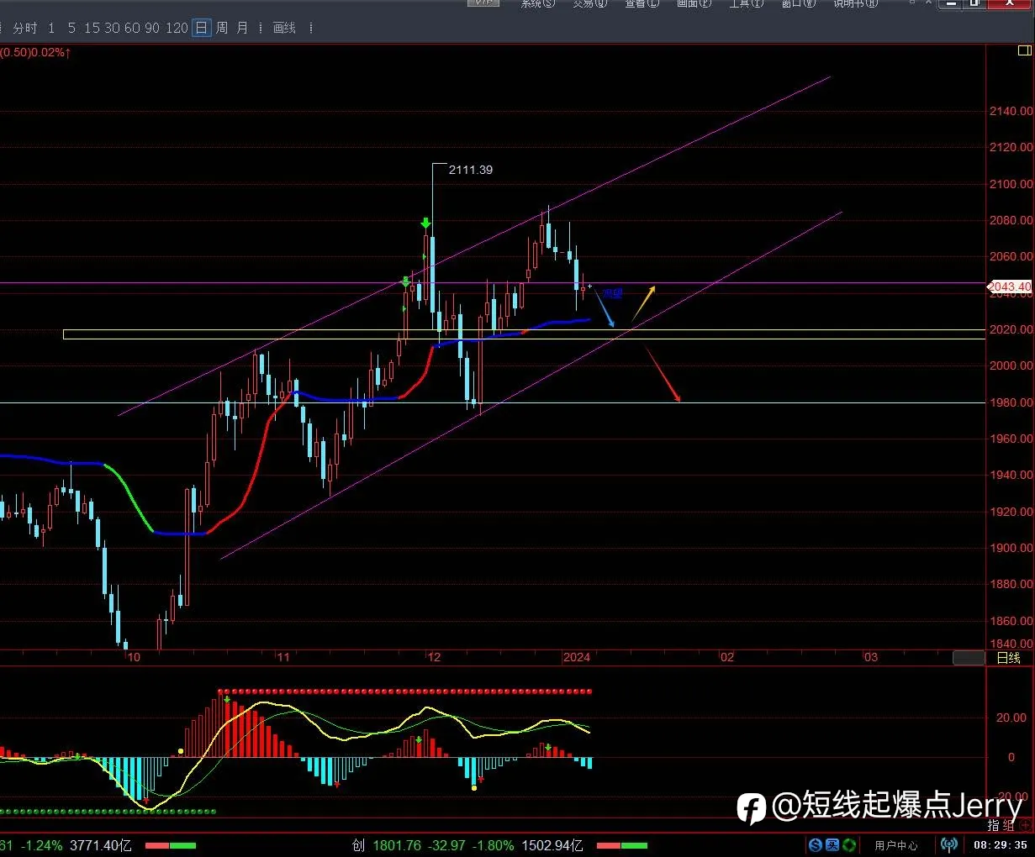Click the 2111.39 high price label
The height and width of the screenshot is (857, 1035).
coord(471,170)
